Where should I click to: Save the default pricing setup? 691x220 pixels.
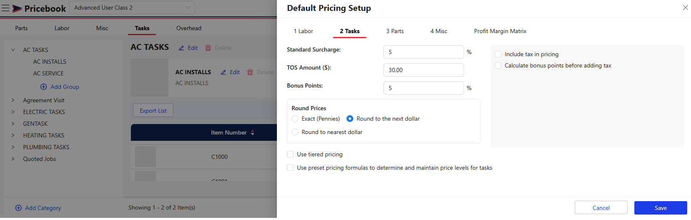(660, 208)
